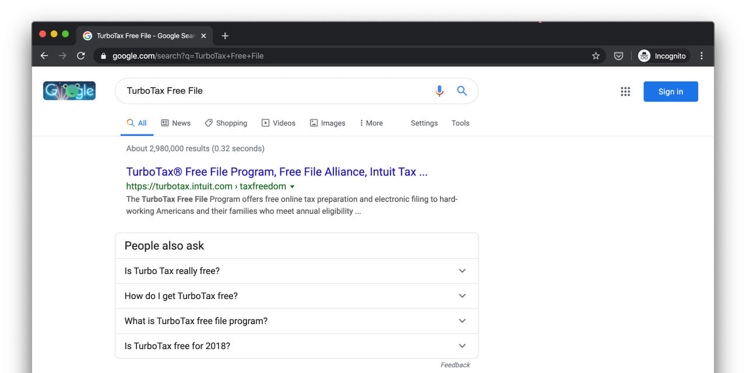Open the Google apps grid

(x=625, y=92)
